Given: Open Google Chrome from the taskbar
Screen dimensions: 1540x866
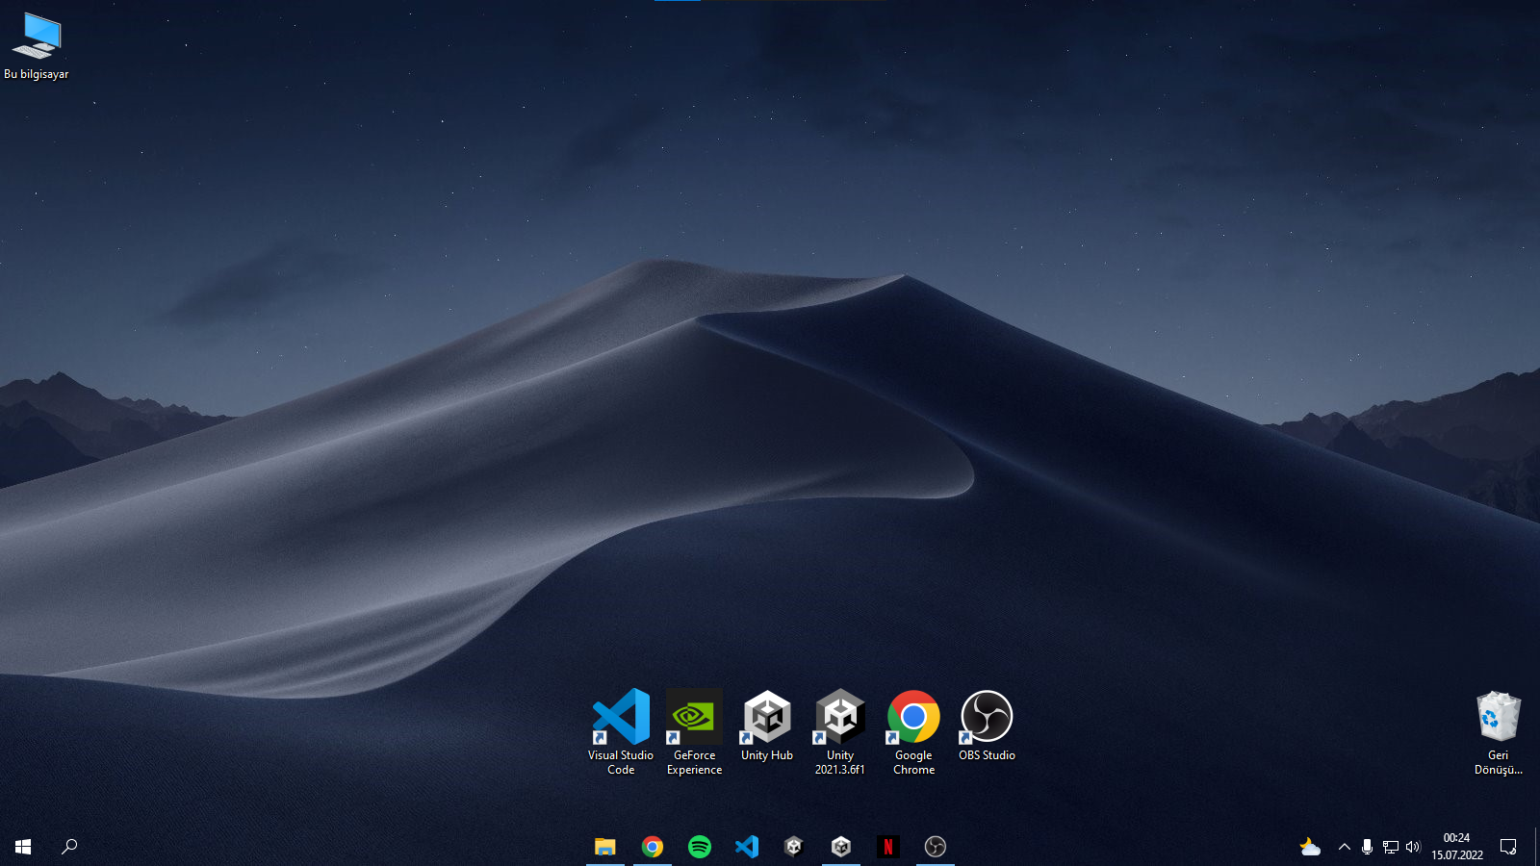Looking at the screenshot, I should pos(653,847).
